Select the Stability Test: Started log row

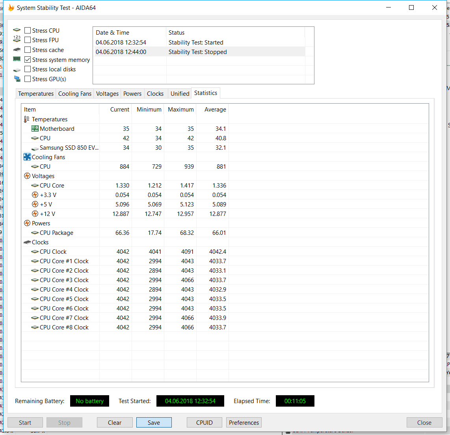pyautogui.click(x=199, y=43)
